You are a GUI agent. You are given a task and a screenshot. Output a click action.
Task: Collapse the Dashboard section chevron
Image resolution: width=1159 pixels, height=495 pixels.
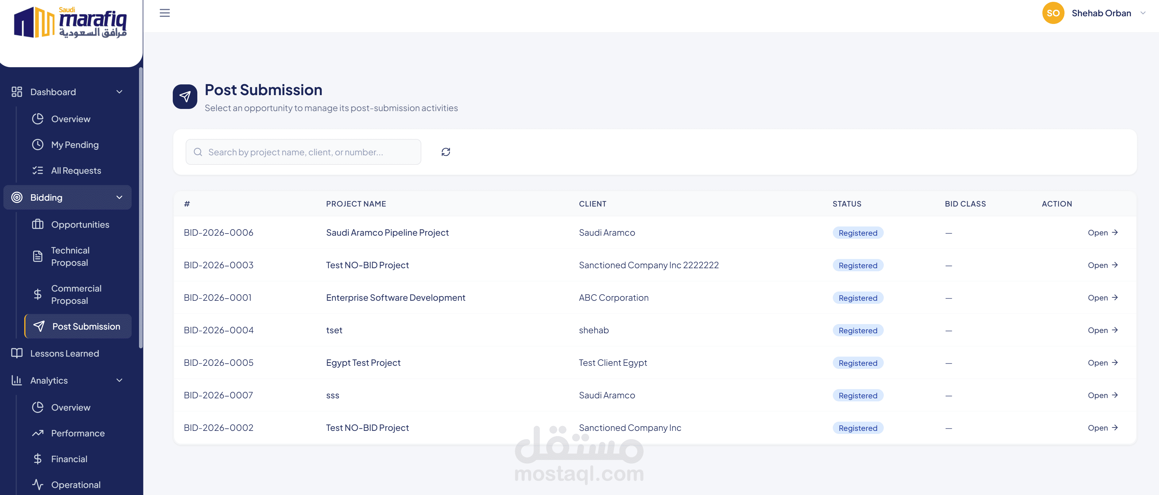[x=119, y=92]
